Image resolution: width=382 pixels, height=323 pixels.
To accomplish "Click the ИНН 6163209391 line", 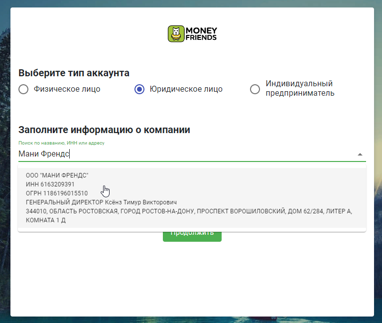I will (x=50, y=184).
